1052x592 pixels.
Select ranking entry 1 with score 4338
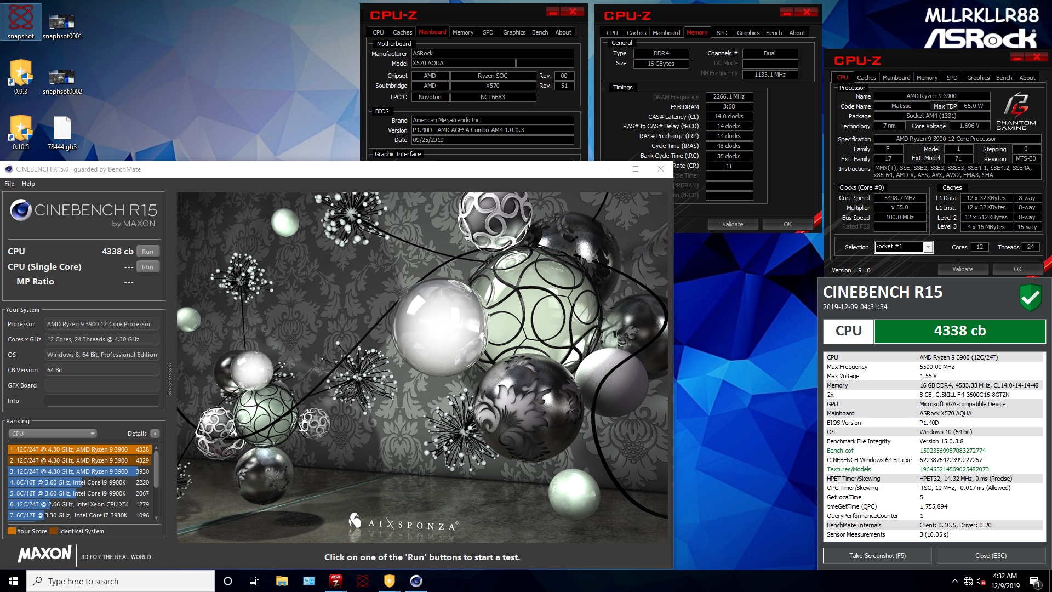[x=79, y=449]
